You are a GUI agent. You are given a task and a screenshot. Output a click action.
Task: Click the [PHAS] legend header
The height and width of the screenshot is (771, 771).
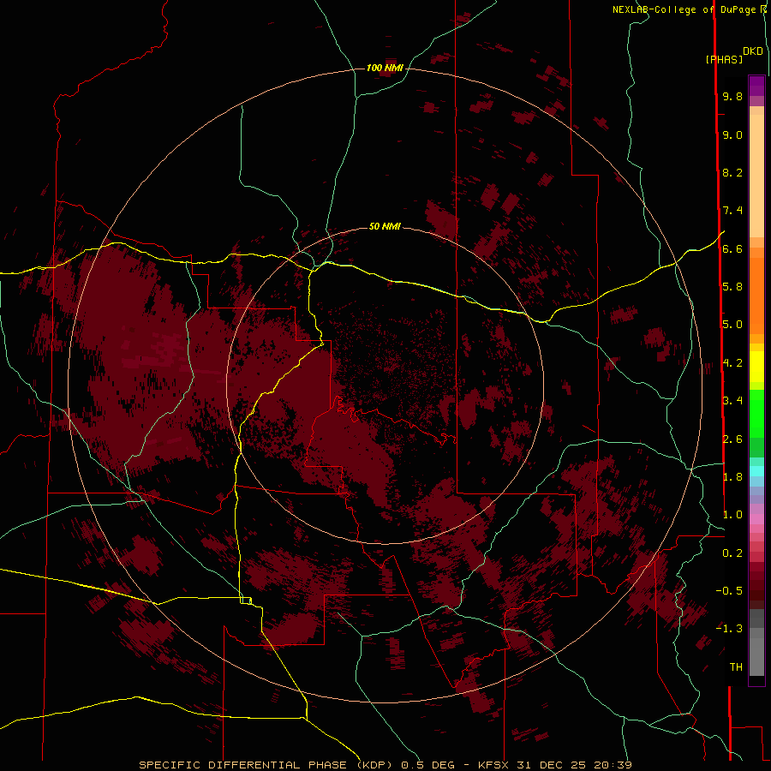pyautogui.click(x=724, y=59)
